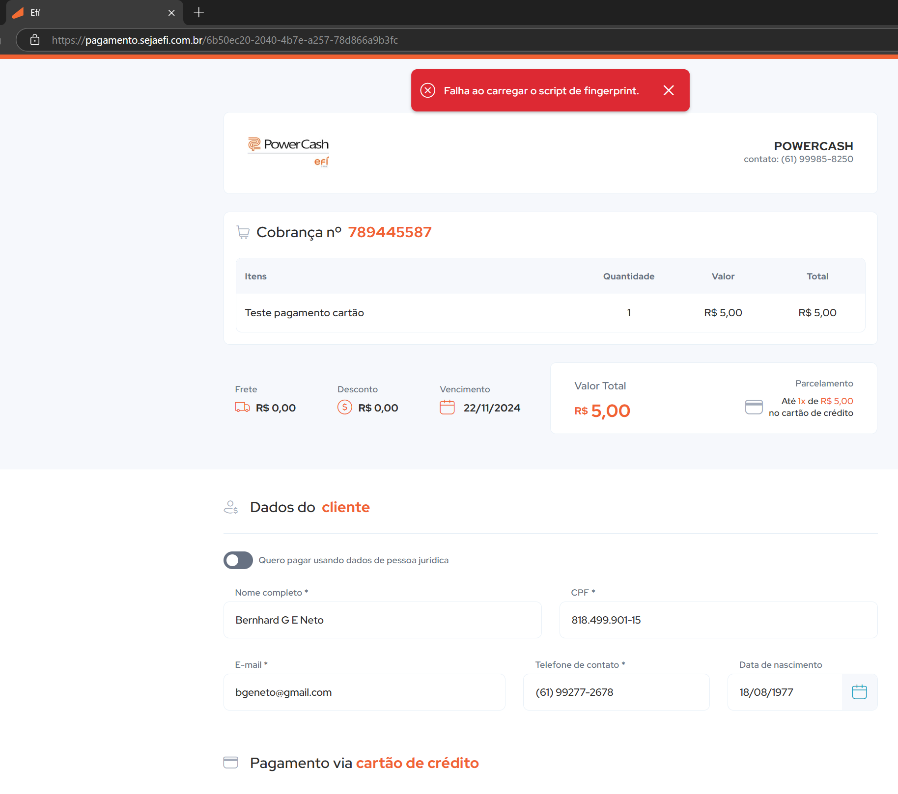Click the quantity value 1 in item row
This screenshot has width=898, height=794.
[629, 313]
